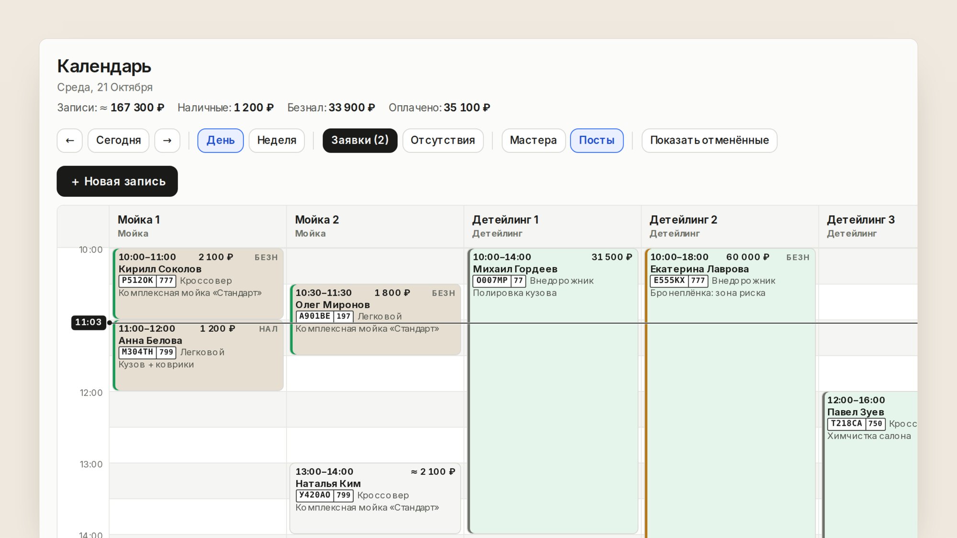957x538 pixels.
Task: Toggle Показать отменённые bookings
Action: click(709, 141)
